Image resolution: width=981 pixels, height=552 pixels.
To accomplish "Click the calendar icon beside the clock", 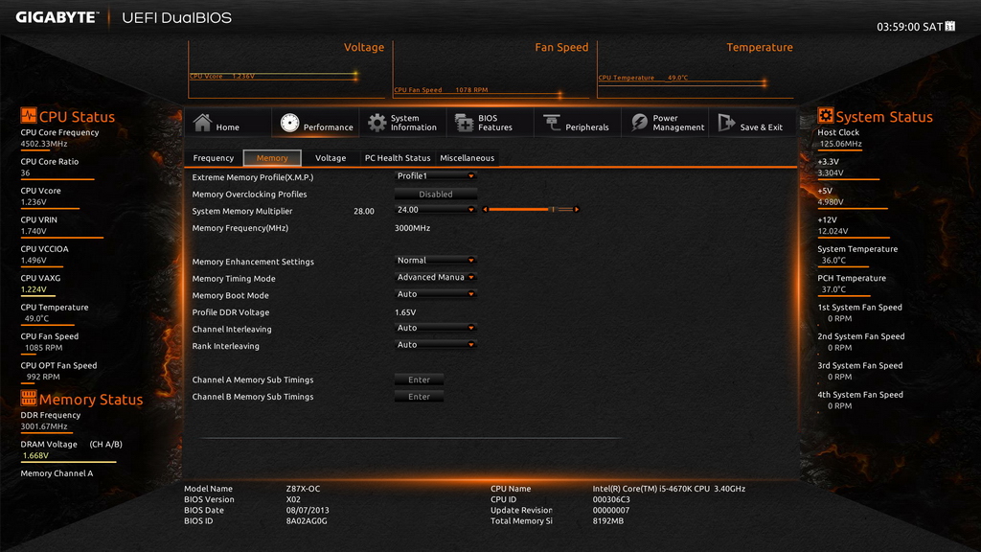I will (x=949, y=26).
